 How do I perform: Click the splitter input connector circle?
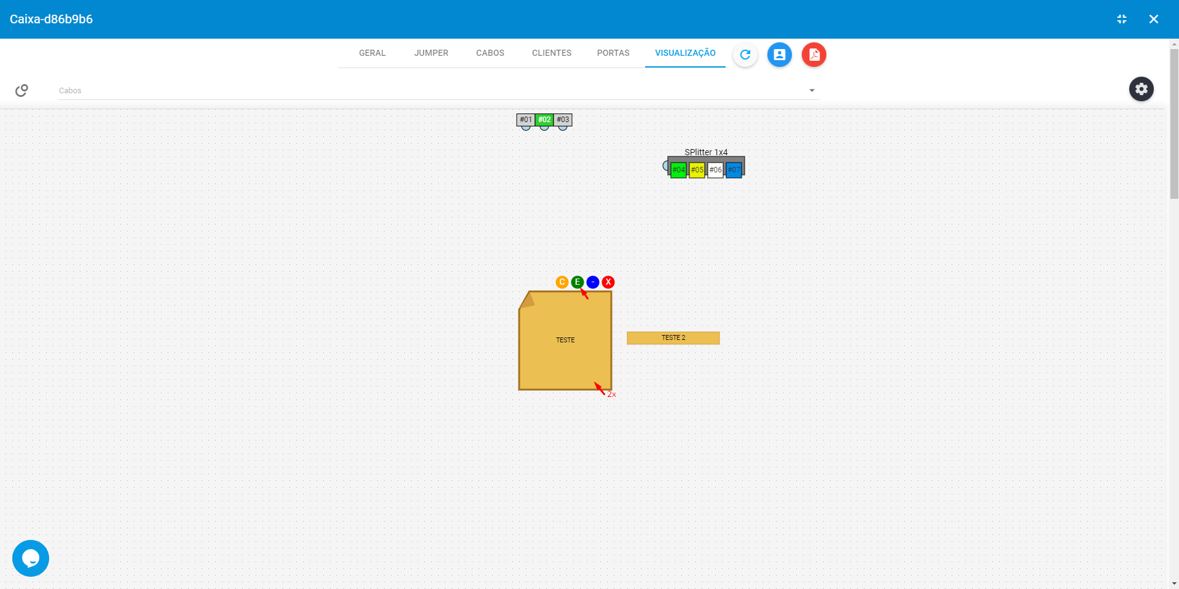tap(666, 166)
